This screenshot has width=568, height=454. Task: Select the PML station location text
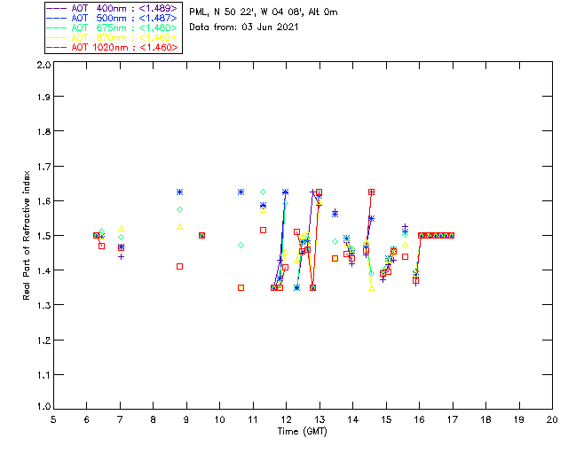pyautogui.click(x=264, y=12)
